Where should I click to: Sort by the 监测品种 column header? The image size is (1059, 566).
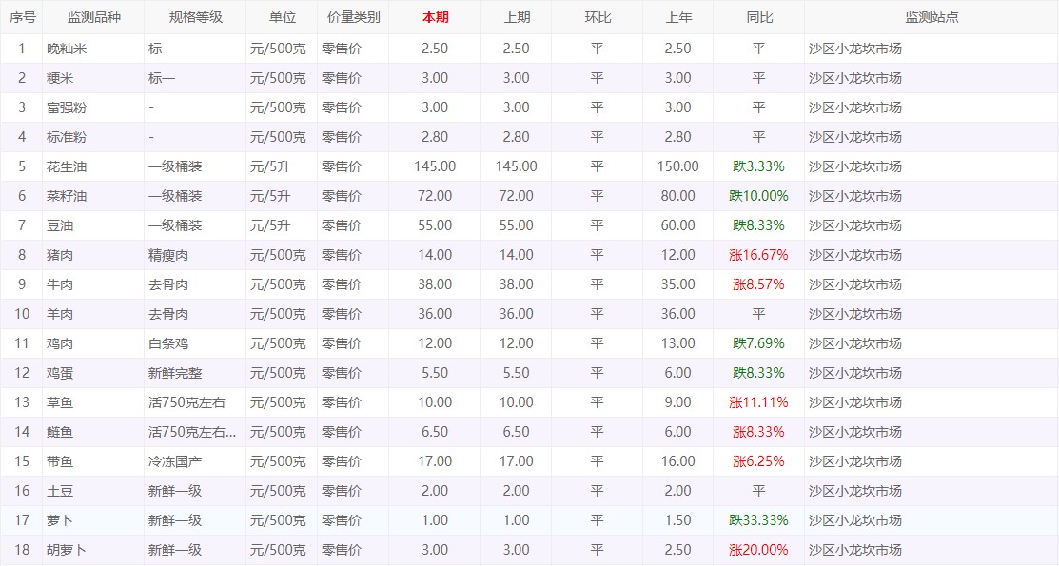point(94,17)
